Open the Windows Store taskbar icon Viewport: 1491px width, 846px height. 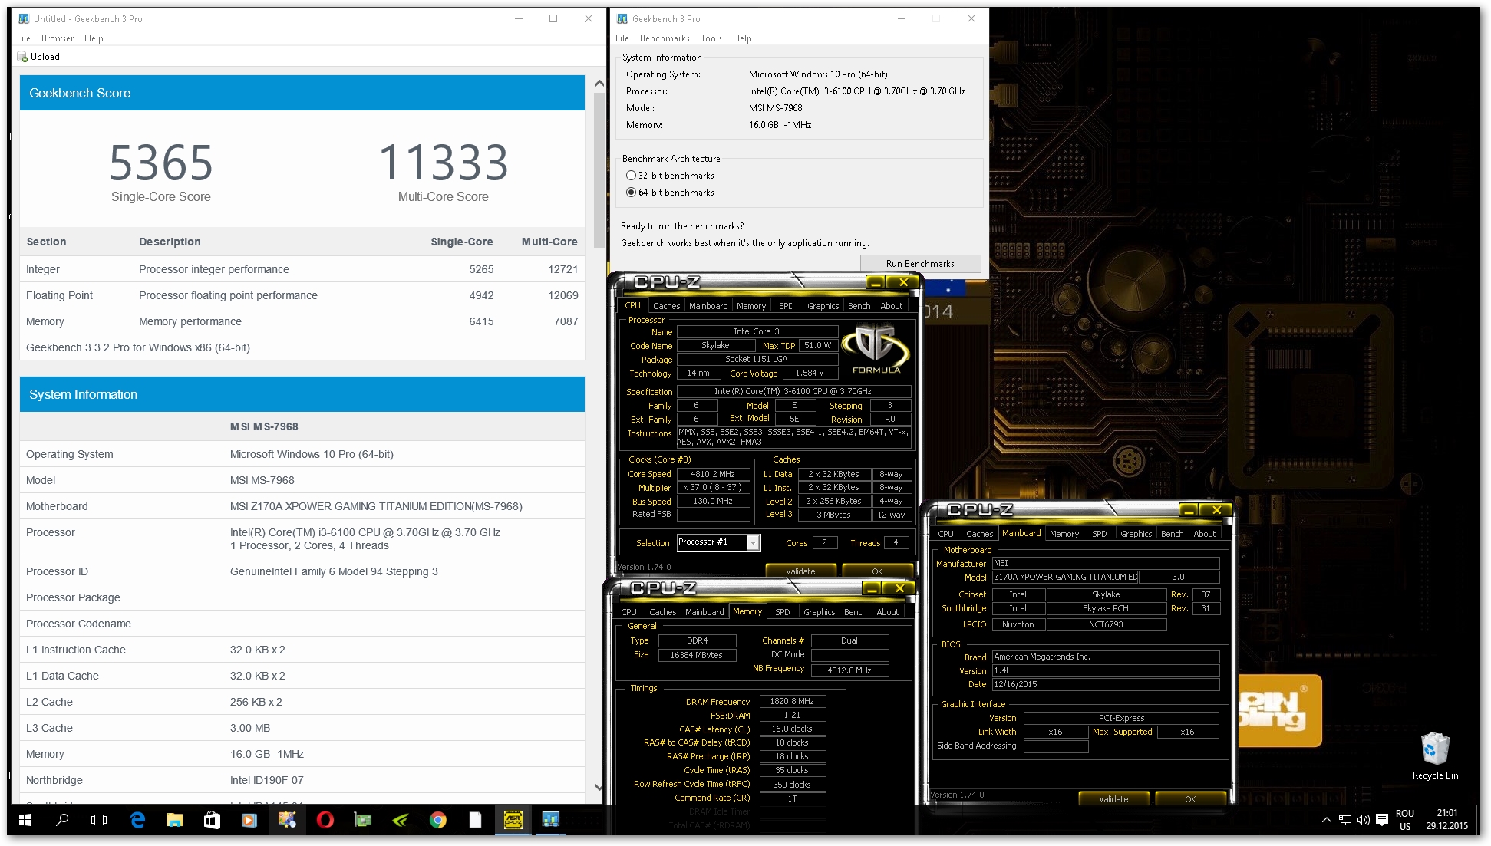click(212, 820)
